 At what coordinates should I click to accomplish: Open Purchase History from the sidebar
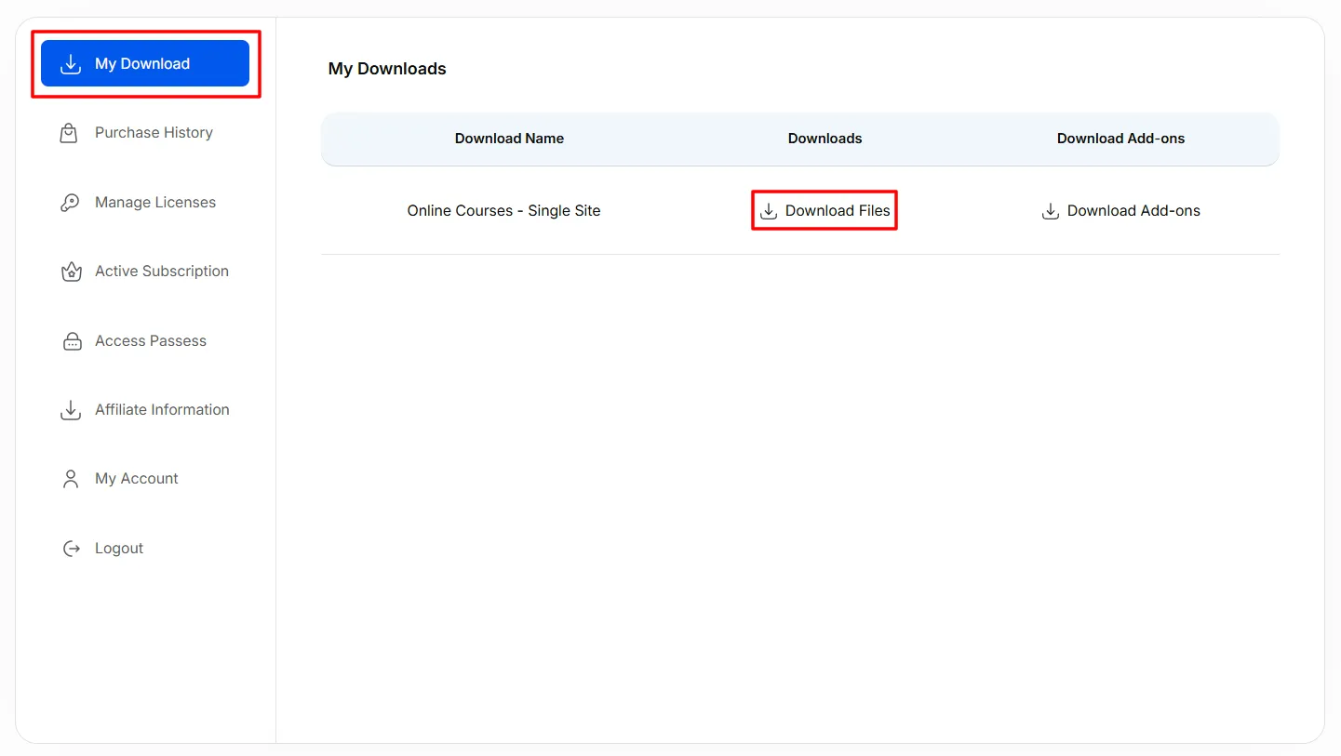pos(153,132)
